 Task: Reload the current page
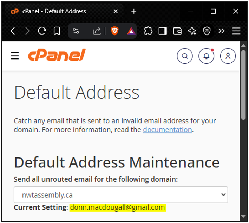pyautogui.click(x=42, y=31)
